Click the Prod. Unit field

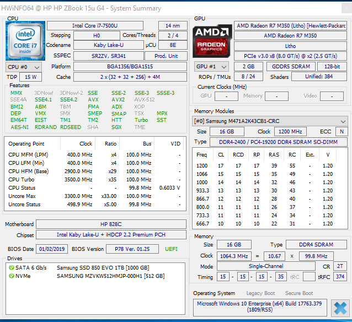[x=166, y=56]
